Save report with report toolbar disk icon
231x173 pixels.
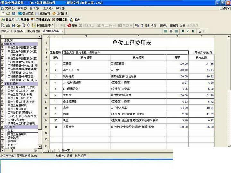[x=13, y=25]
